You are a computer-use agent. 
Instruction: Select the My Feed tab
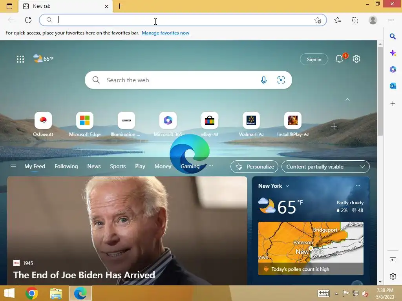[x=35, y=166]
